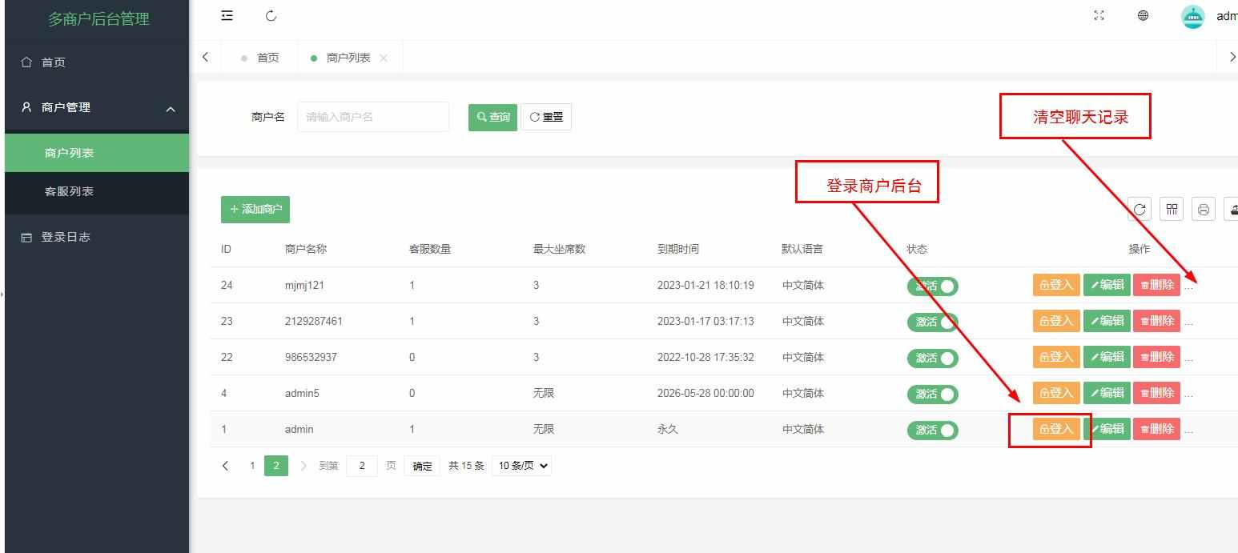Close the 商户列表 tab
Image resolution: width=1238 pixels, height=553 pixels.
click(x=384, y=58)
